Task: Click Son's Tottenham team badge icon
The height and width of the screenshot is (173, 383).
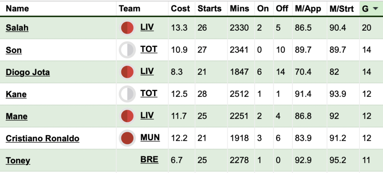Action: coord(127,50)
